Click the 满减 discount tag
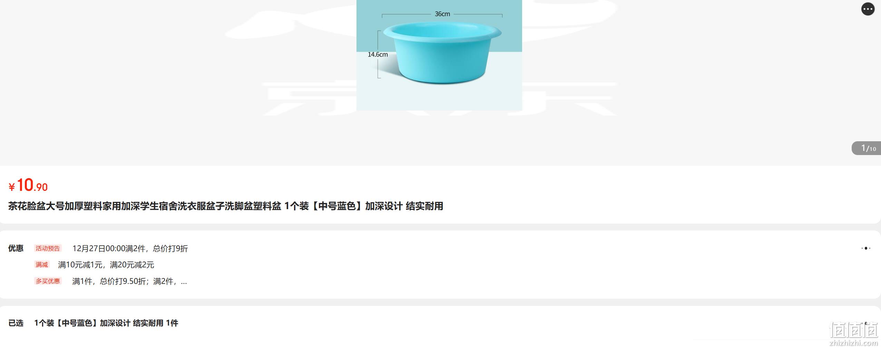This screenshot has height=349, width=881. [42, 265]
